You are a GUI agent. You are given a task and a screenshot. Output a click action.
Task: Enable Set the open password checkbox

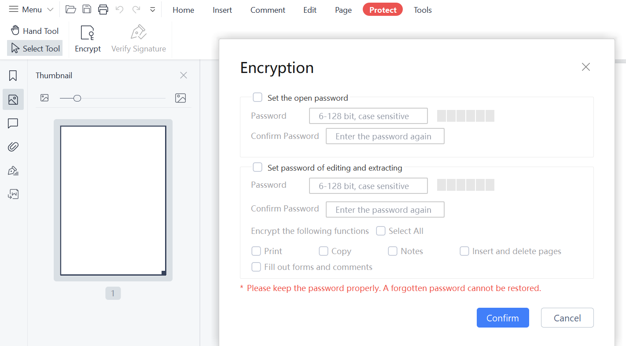click(258, 97)
